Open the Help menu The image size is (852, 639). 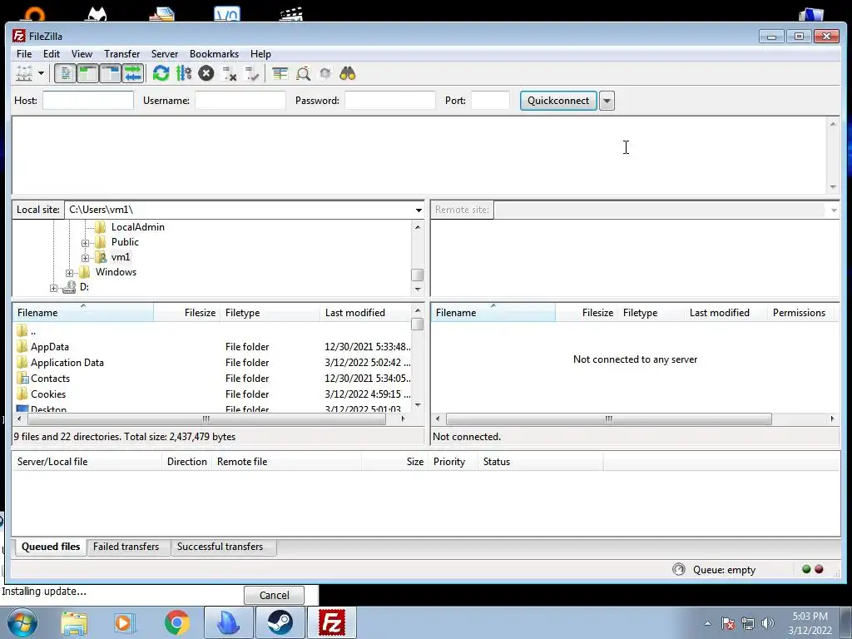coord(260,54)
